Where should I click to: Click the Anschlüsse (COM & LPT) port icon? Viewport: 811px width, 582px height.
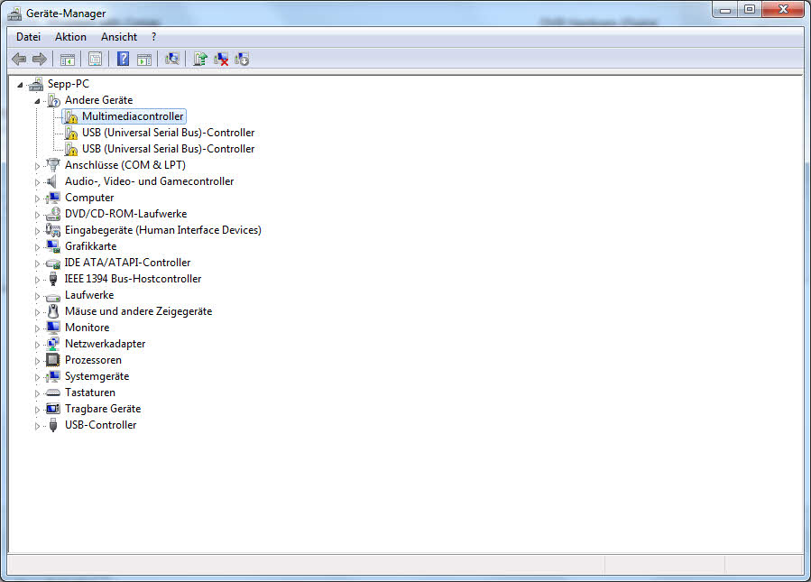coord(52,165)
